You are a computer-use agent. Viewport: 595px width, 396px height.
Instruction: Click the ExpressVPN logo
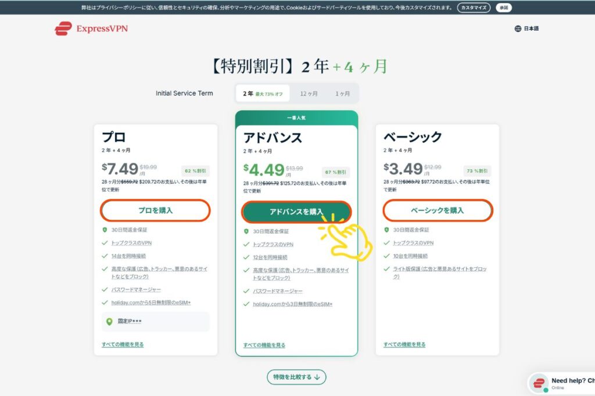tap(91, 28)
